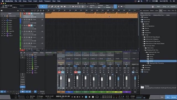Adjust the EZdrummer channel fader

point(61,78)
